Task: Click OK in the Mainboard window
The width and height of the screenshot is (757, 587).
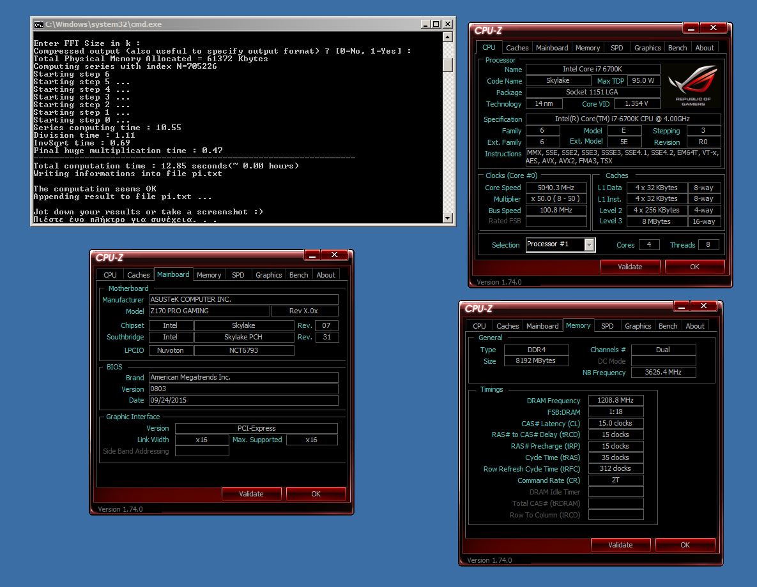Action: click(x=316, y=494)
